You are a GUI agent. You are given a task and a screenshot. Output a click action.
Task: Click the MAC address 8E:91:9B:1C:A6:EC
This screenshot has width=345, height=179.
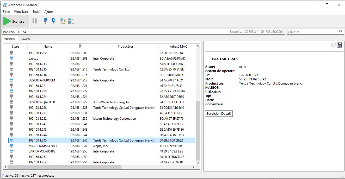172,75
